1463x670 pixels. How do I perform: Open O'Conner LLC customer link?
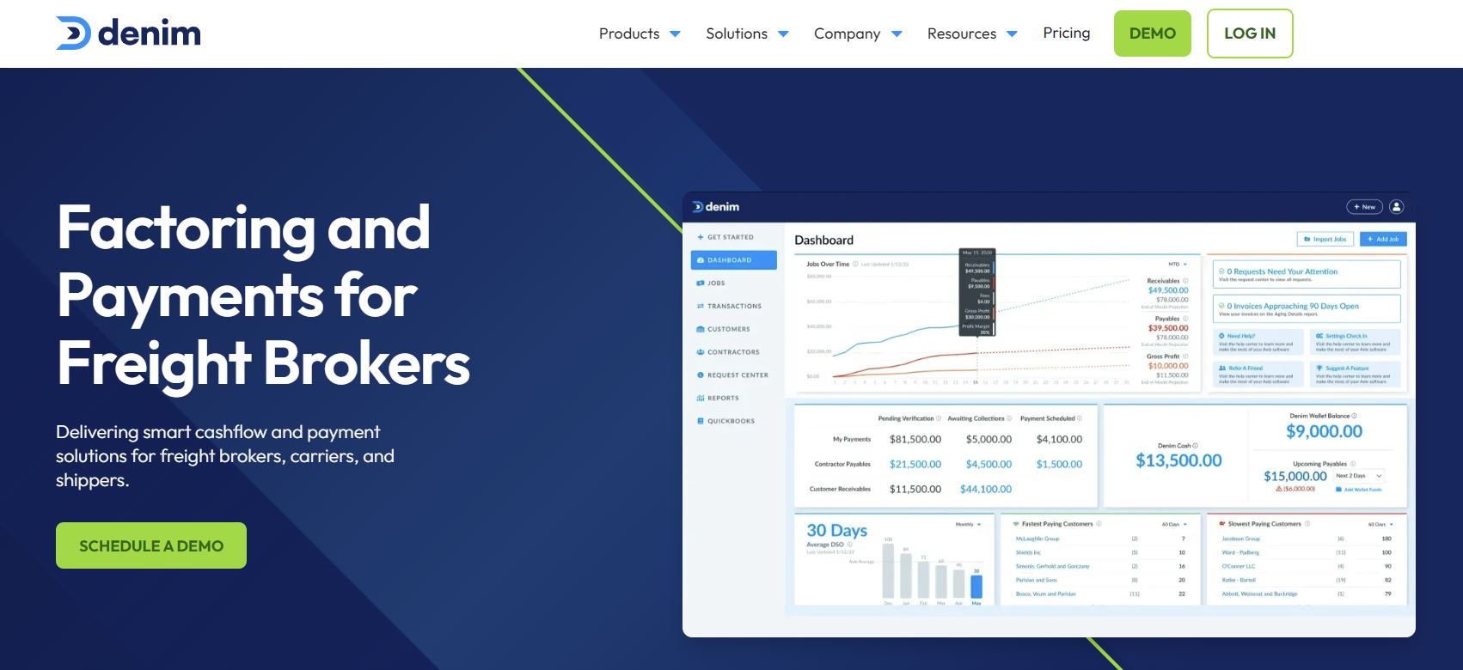(x=1239, y=566)
